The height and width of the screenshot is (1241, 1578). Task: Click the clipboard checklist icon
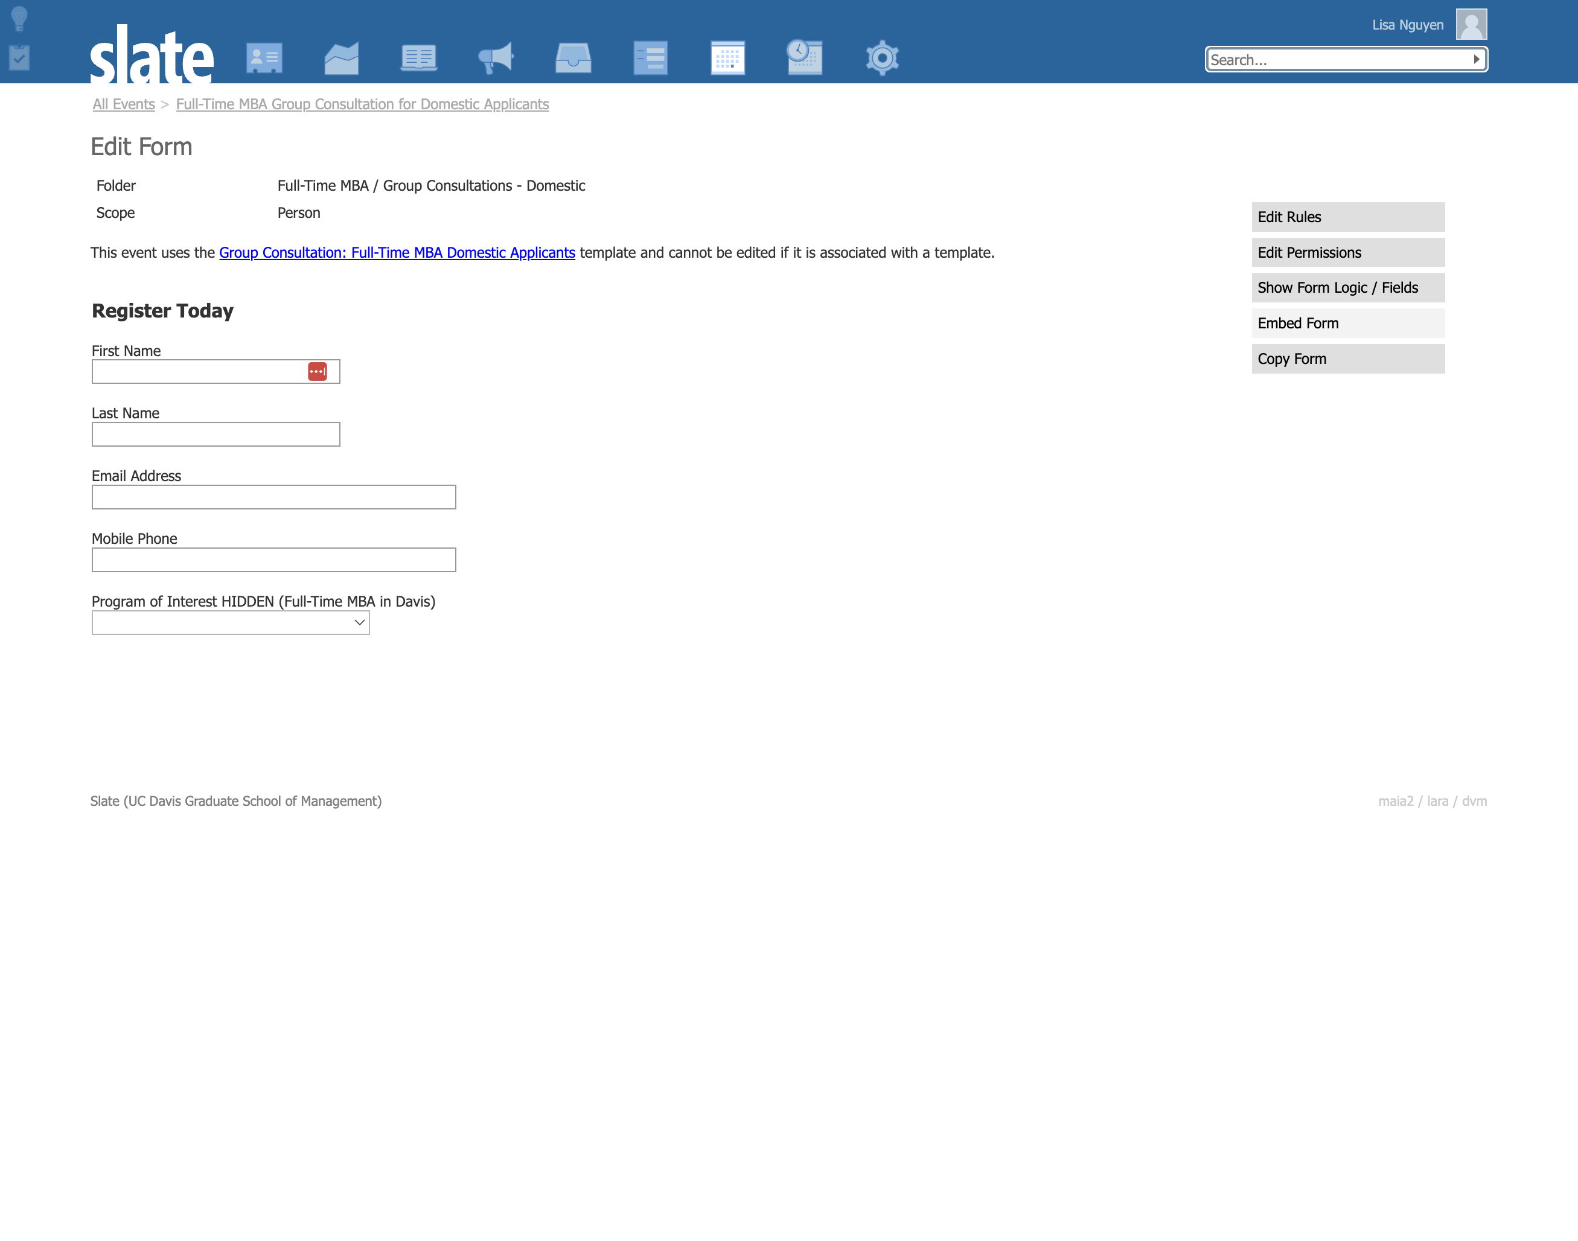coord(19,57)
